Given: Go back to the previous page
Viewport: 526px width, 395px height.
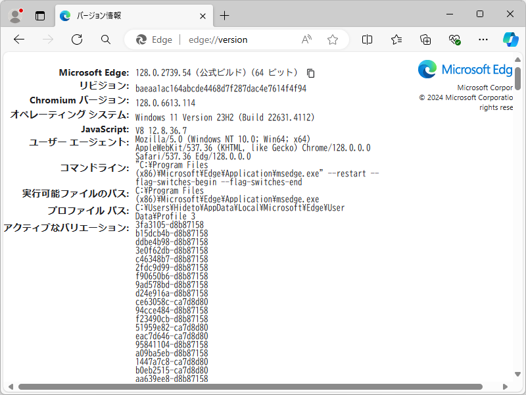Looking at the screenshot, I should click(x=18, y=39).
